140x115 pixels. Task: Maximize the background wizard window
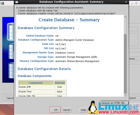[x=136, y=3]
